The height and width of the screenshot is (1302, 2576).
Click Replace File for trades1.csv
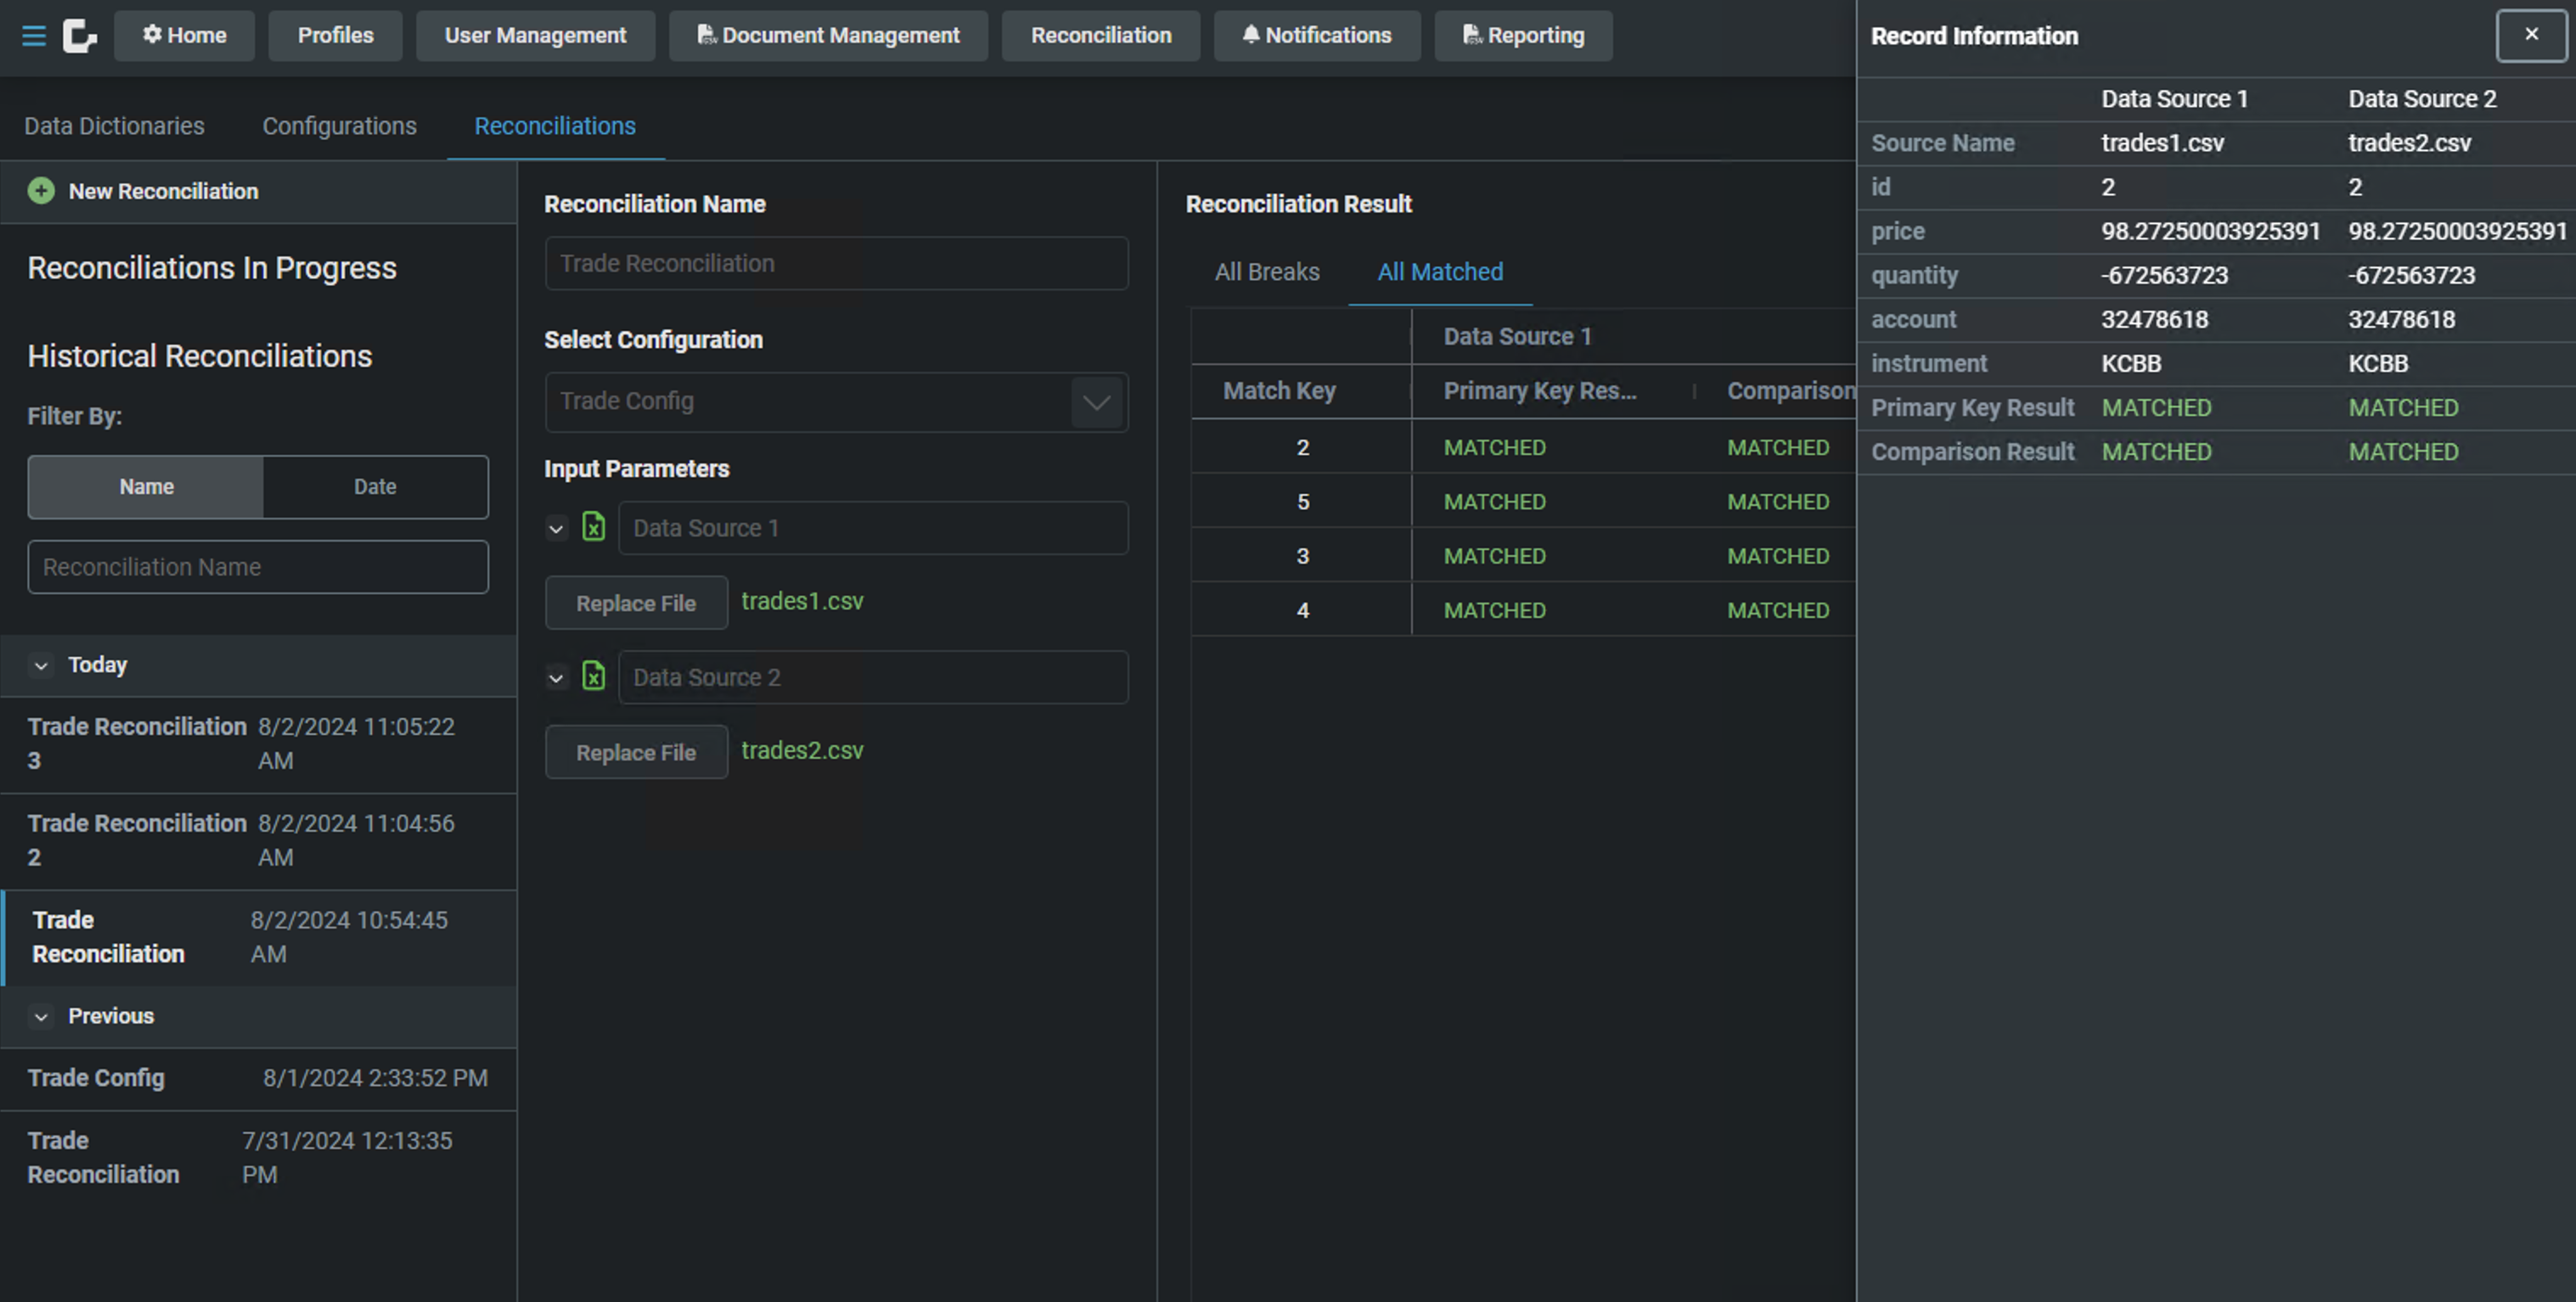(635, 603)
